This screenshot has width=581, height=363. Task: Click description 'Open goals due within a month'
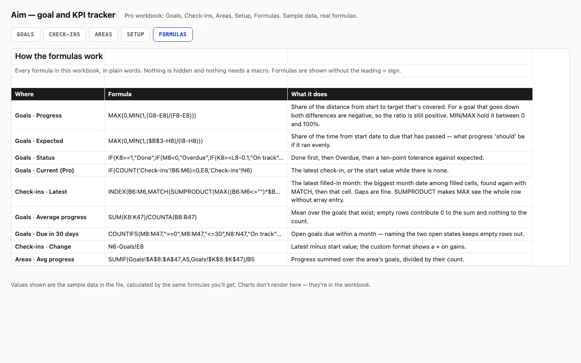click(x=410, y=234)
